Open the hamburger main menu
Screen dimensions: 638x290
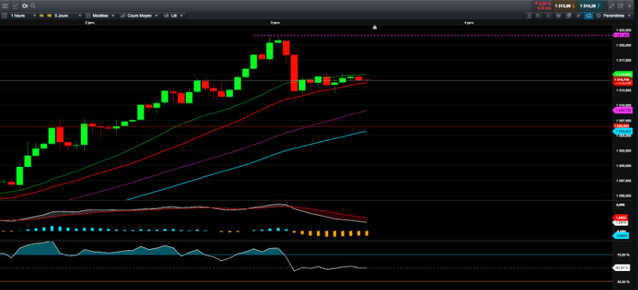(4, 6)
